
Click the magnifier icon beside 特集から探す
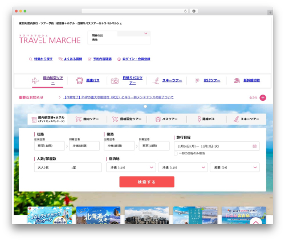click(30, 59)
